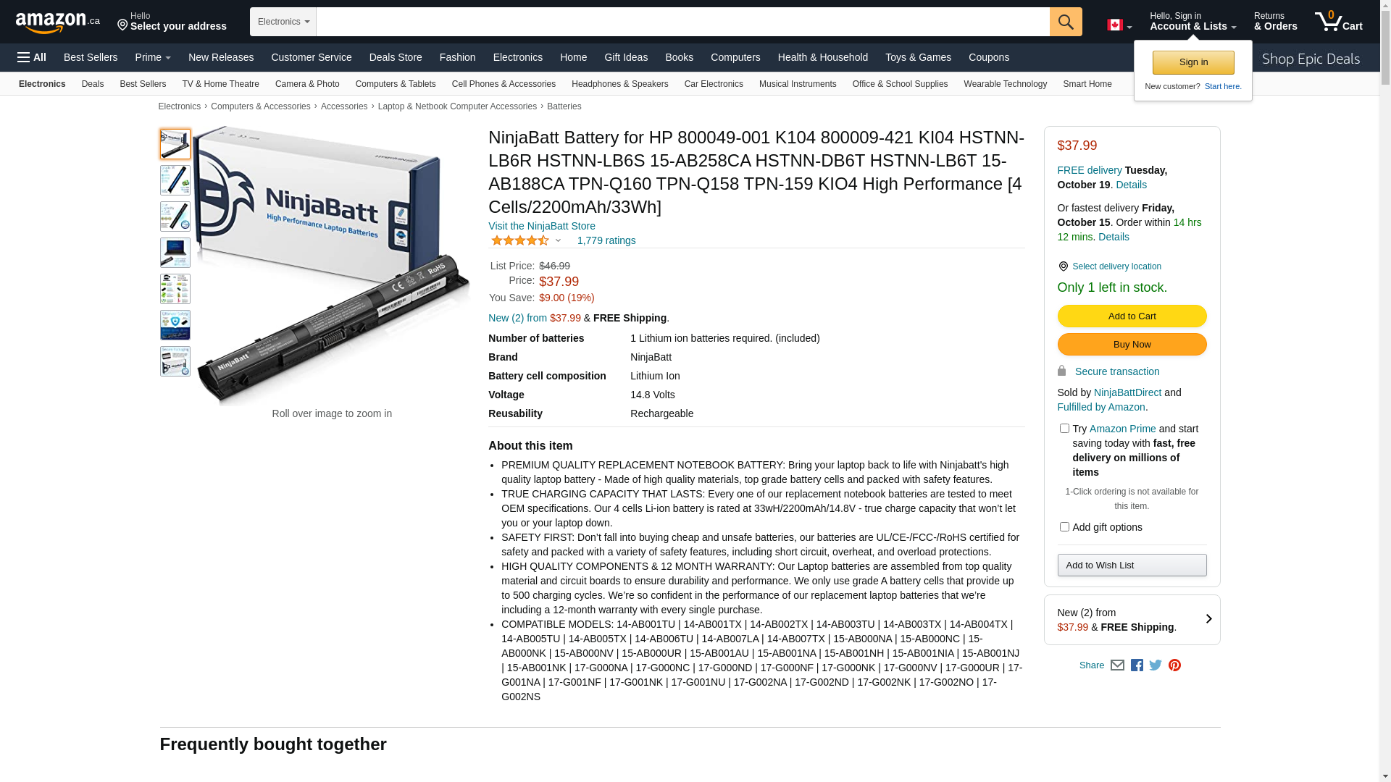Click inside the search input field
Image resolution: width=1391 pixels, height=782 pixels.
point(682,22)
